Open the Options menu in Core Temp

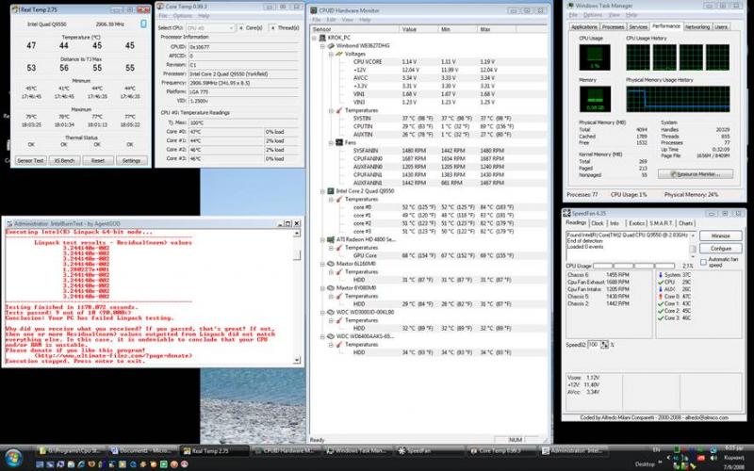click(179, 17)
